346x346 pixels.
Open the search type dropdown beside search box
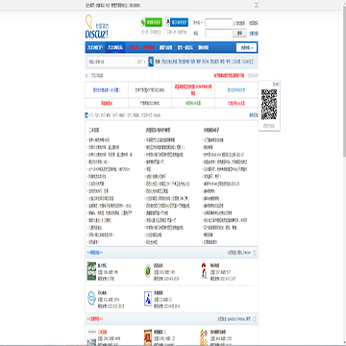(141, 62)
